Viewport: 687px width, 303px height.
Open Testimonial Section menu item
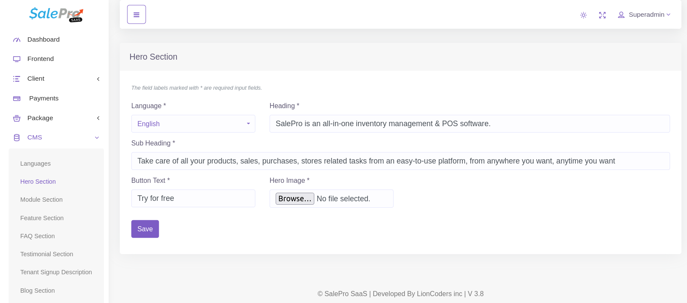tap(46, 254)
